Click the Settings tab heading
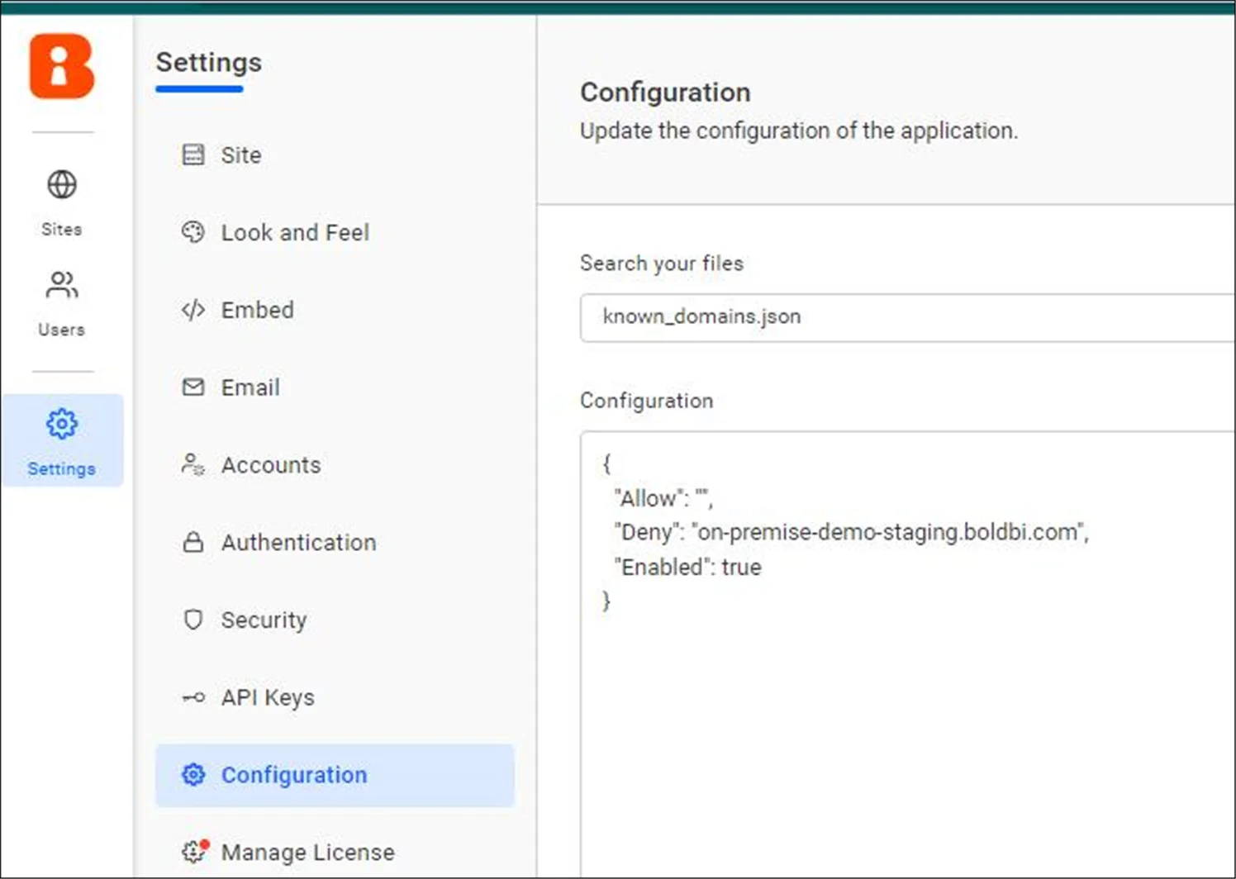The image size is (1236, 879). pyautogui.click(x=209, y=63)
